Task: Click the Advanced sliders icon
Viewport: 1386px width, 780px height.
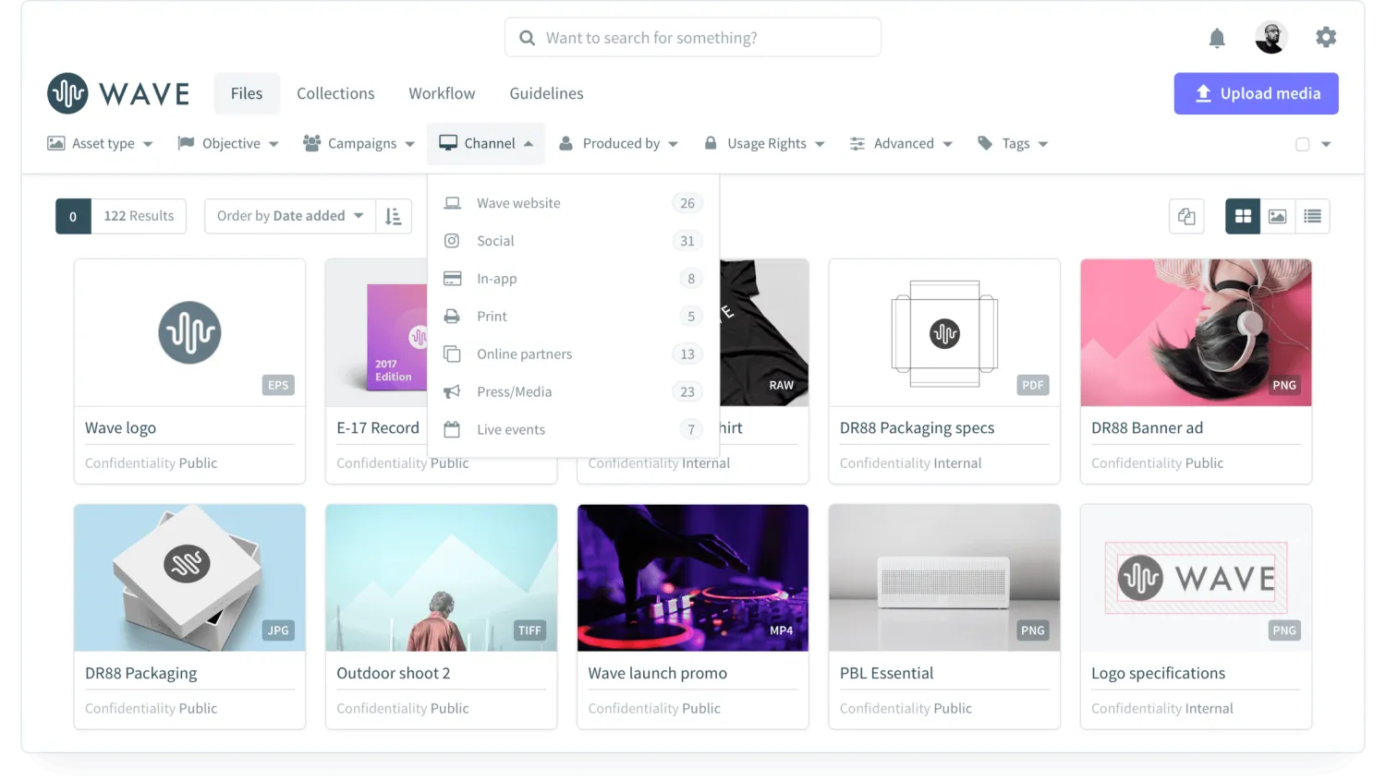Action: pos(857,143)
